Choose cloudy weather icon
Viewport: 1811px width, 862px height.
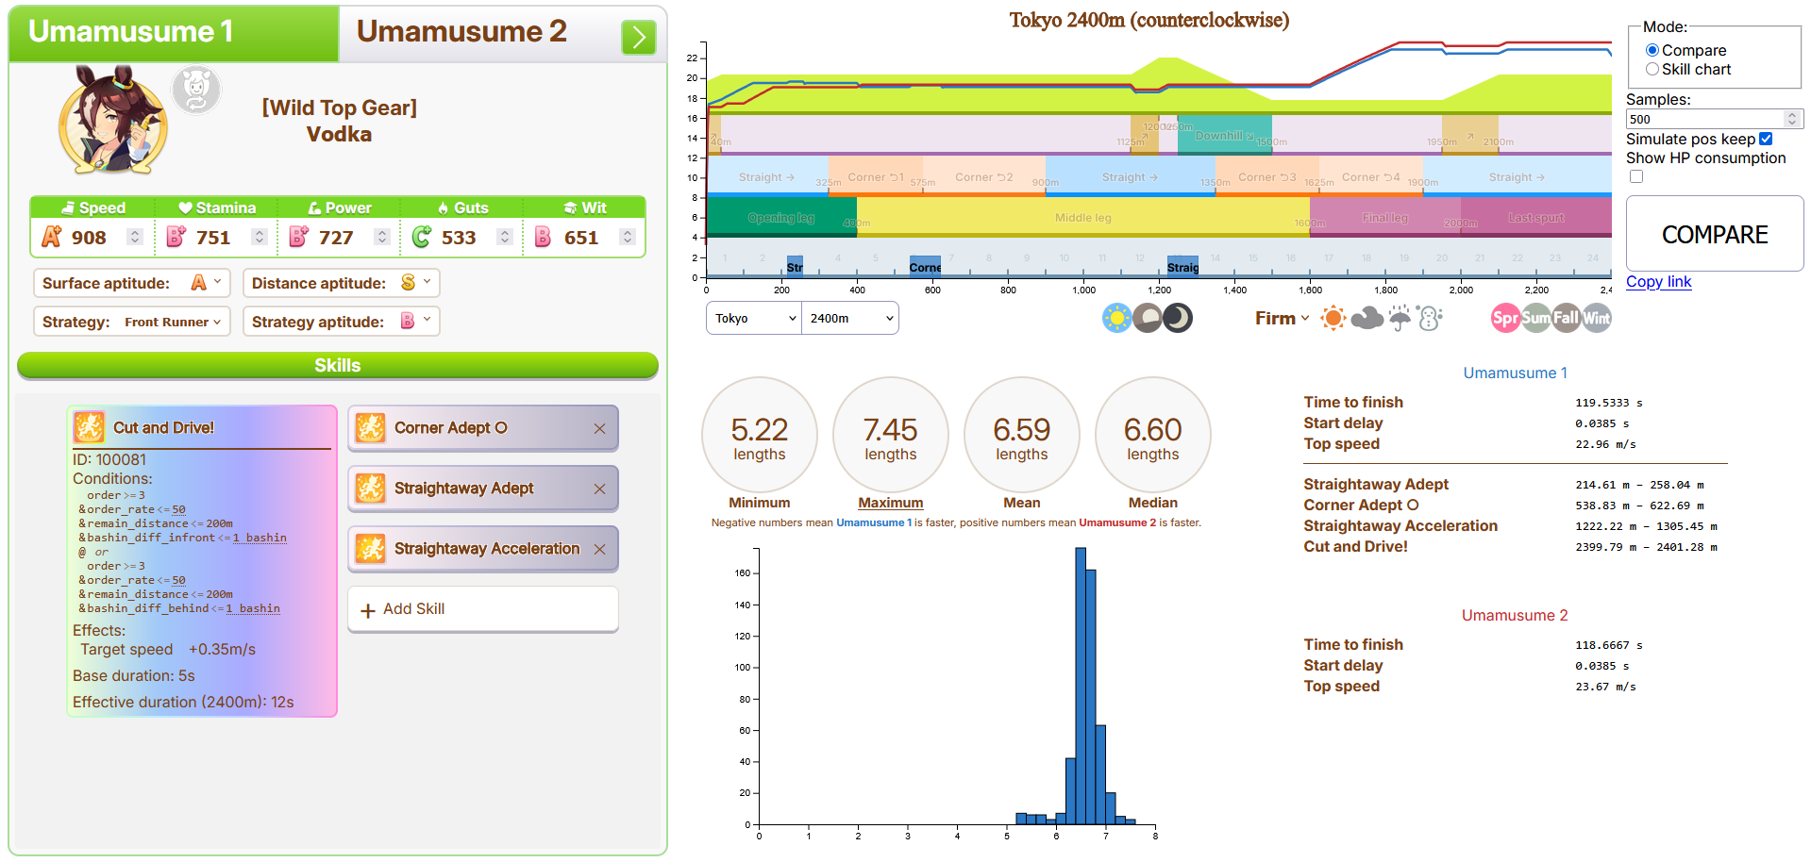(x=1367, y=318)
